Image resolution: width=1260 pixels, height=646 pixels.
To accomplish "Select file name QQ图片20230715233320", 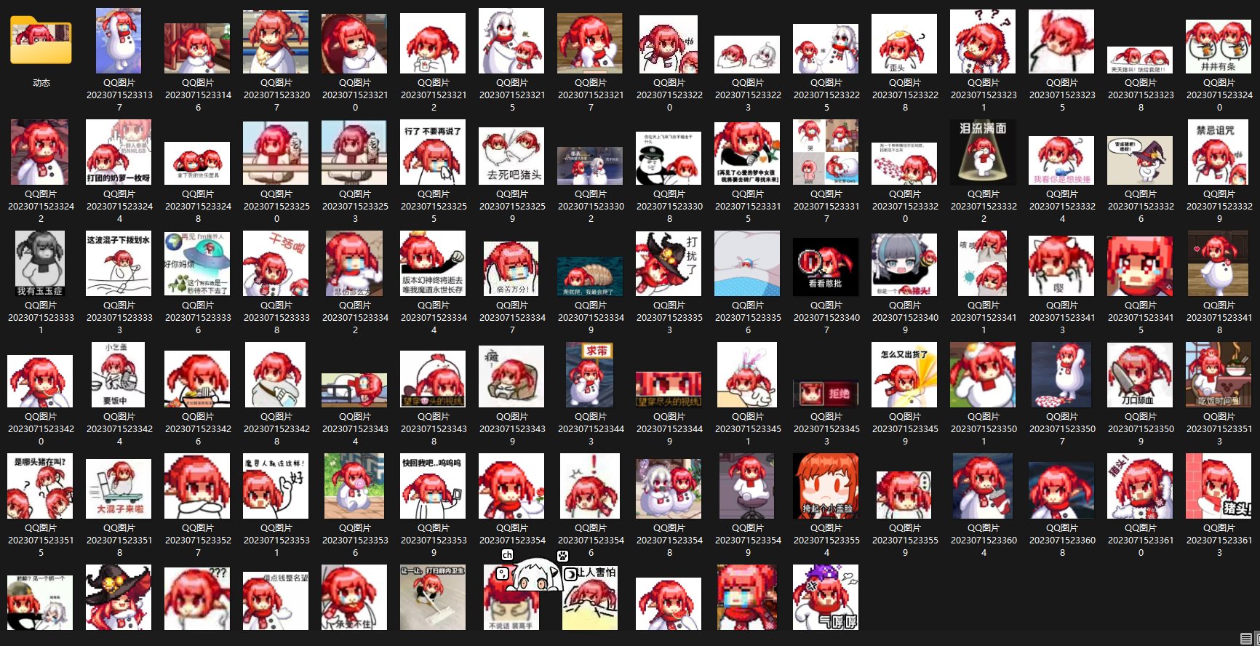I will tap(905, 206).
